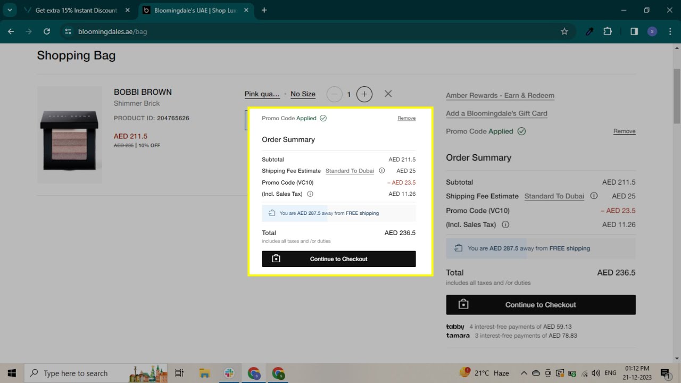This screenshot has height=383, width=681.
Task: Open the Windows Start menu
Action: pyautogui.click(x=12, y=373)
